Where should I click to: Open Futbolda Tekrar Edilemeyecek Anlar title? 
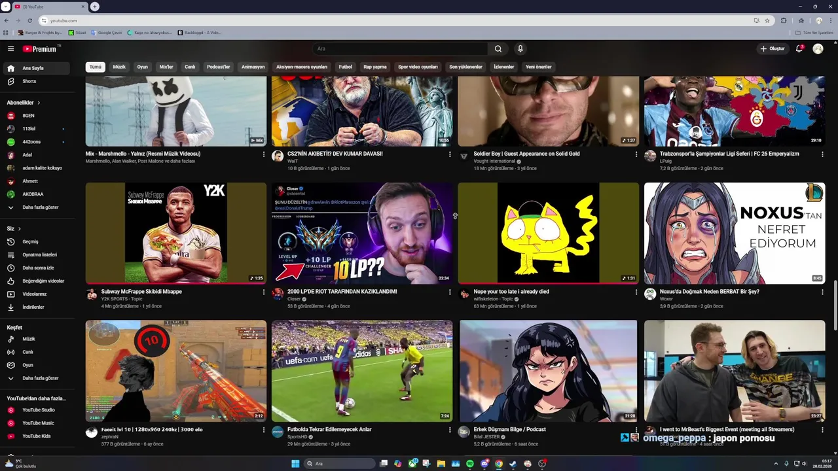point(329,430)
